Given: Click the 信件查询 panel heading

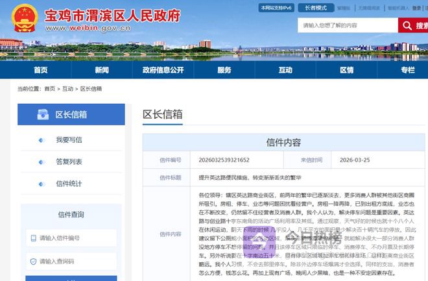Looking at the screenshot, I should [x=71, y=215].
